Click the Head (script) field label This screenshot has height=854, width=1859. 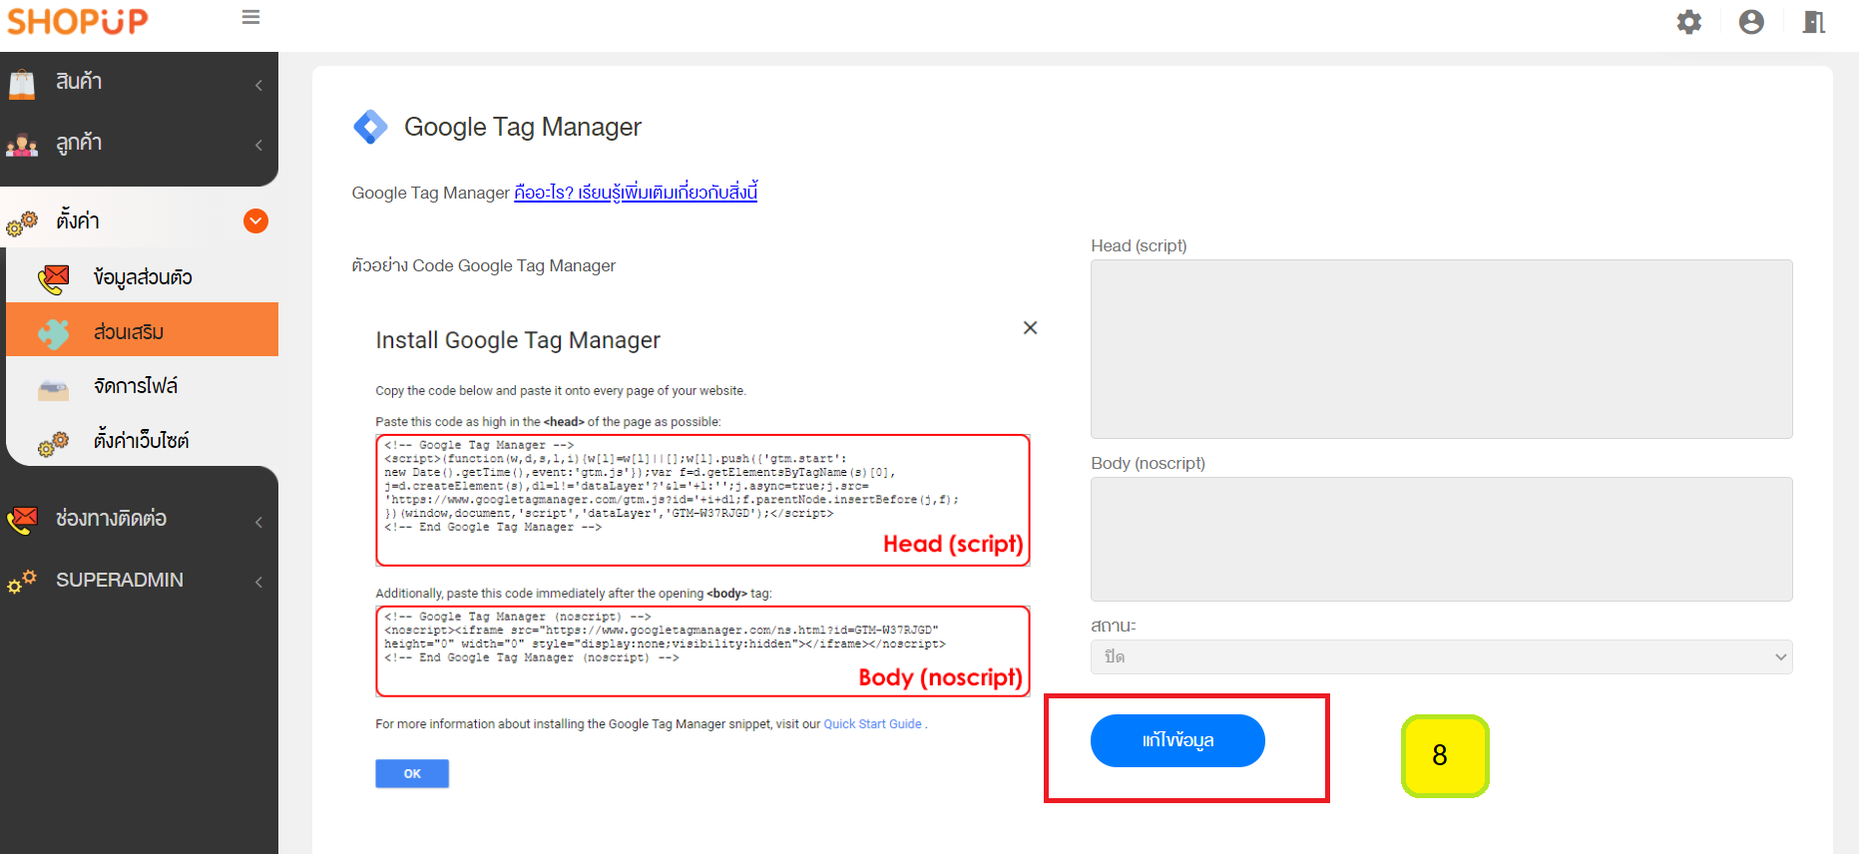point(1139,245)
